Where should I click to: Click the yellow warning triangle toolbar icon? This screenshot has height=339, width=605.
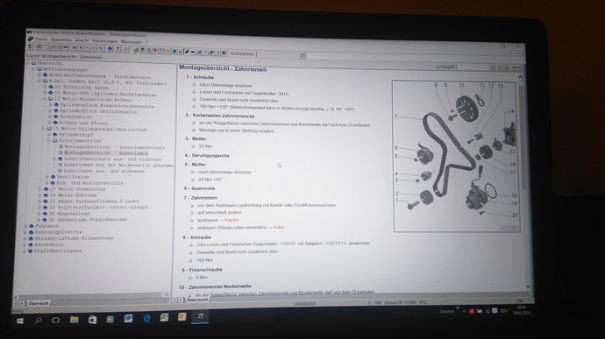[167, 51]
